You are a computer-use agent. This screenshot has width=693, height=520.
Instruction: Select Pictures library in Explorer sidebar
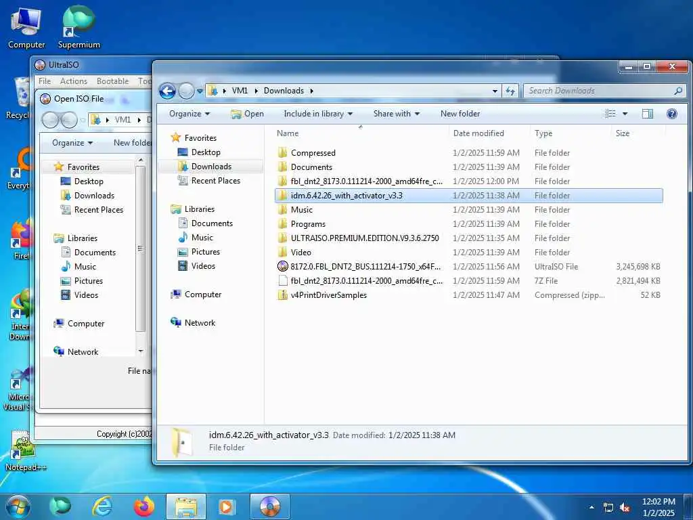[206, 252]
